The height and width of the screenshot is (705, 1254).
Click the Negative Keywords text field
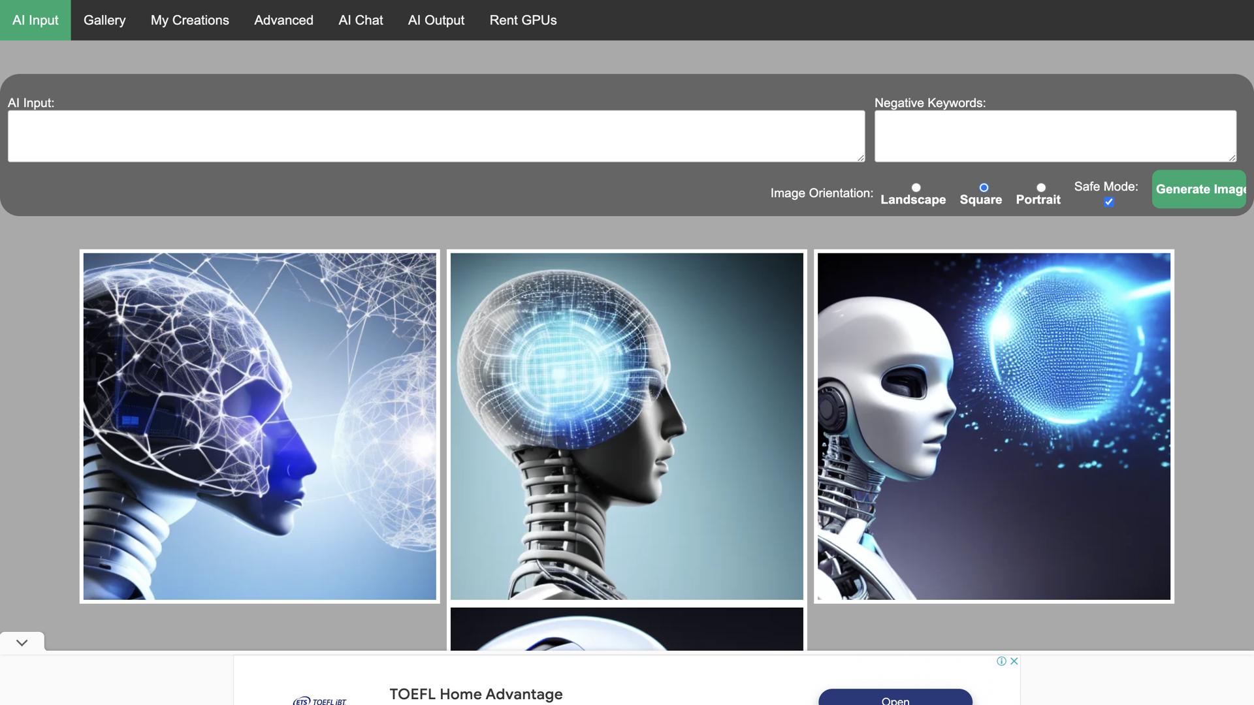(x=1054, y=136)
